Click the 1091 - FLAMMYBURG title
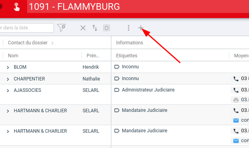Screen dimensions: 249x148 coord(74,7)
